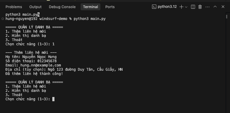Switch to the Problems tab

[x=14, y=7]
